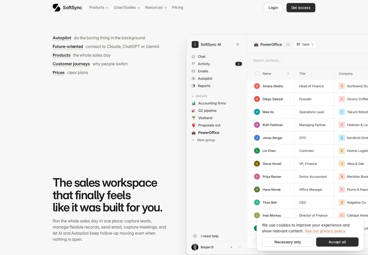Viewport: 368px width, 255px height.
Task: Open Reports in the sidebar
Action: (204, 86)
